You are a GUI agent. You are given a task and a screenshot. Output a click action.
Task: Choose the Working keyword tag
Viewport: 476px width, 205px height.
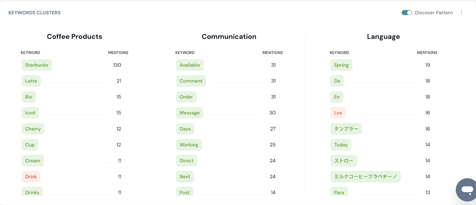pyautogui.click(x=189, y=145)
